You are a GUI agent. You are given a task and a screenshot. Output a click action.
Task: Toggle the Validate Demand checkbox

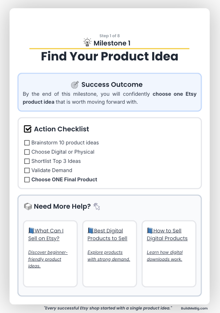[27, 170]
